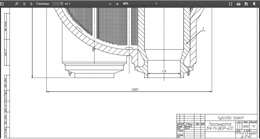Click the 'из 1' page count text

(68, 4)
